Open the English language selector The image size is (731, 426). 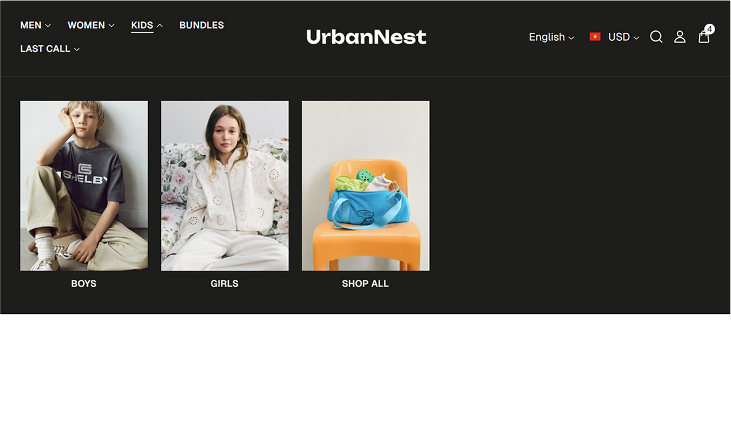551,37
